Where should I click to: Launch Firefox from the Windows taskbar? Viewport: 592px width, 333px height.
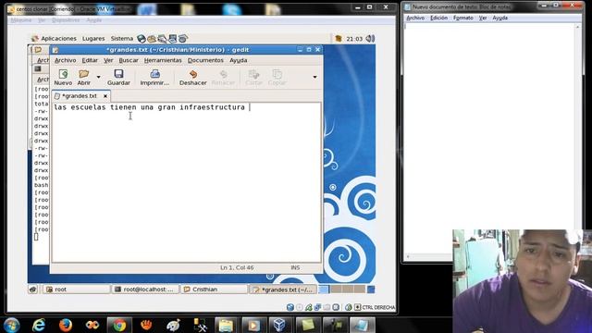66,325
